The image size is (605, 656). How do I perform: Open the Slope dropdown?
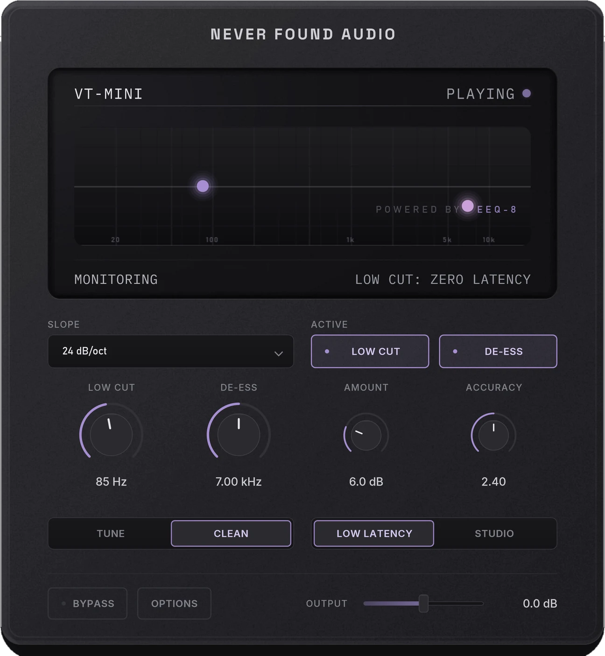pos(171,351)
